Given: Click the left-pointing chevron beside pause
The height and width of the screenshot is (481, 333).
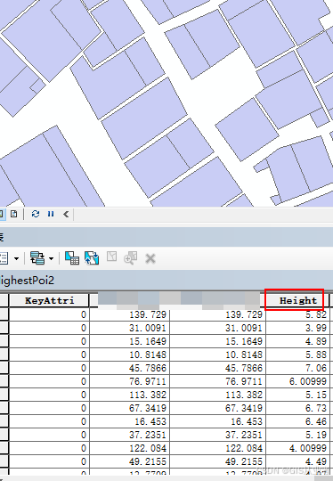Looking at the screenshot, I should click(66, 214).
